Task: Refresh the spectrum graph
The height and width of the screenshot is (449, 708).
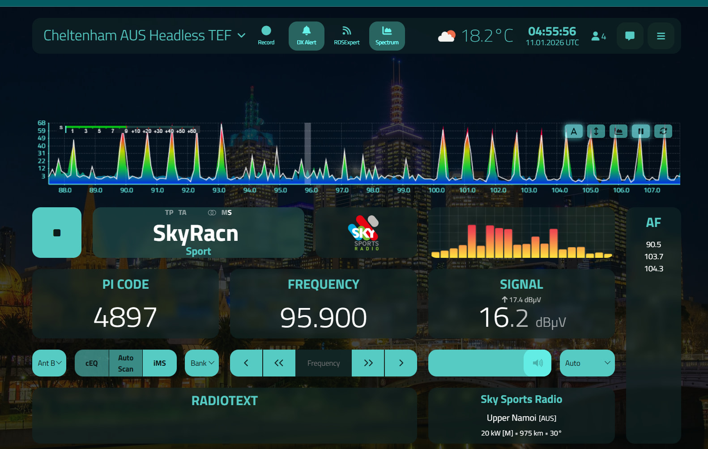Action: pos(663,131)
